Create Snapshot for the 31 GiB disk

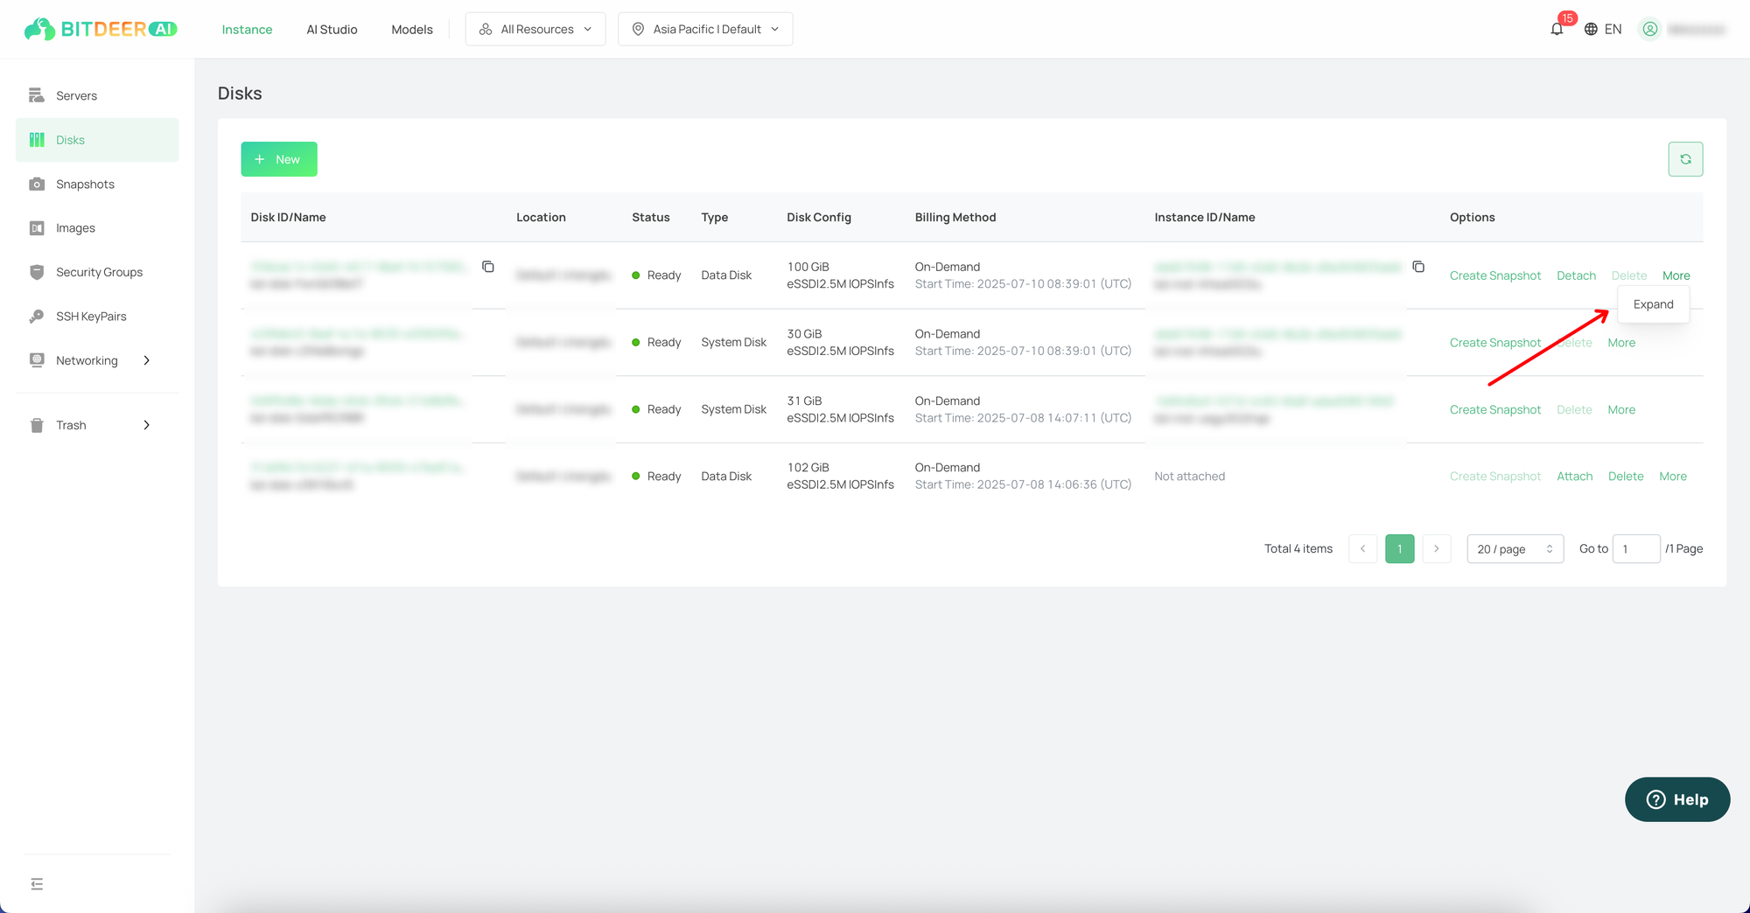pyautogui.click(x=1494, y=409)
